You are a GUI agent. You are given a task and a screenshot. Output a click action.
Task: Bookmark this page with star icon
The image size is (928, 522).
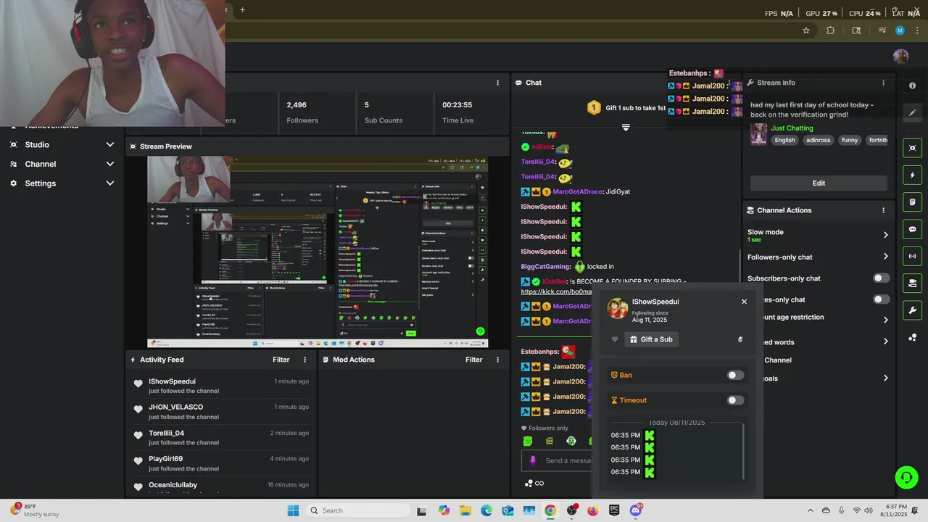[x=806, y=30]
